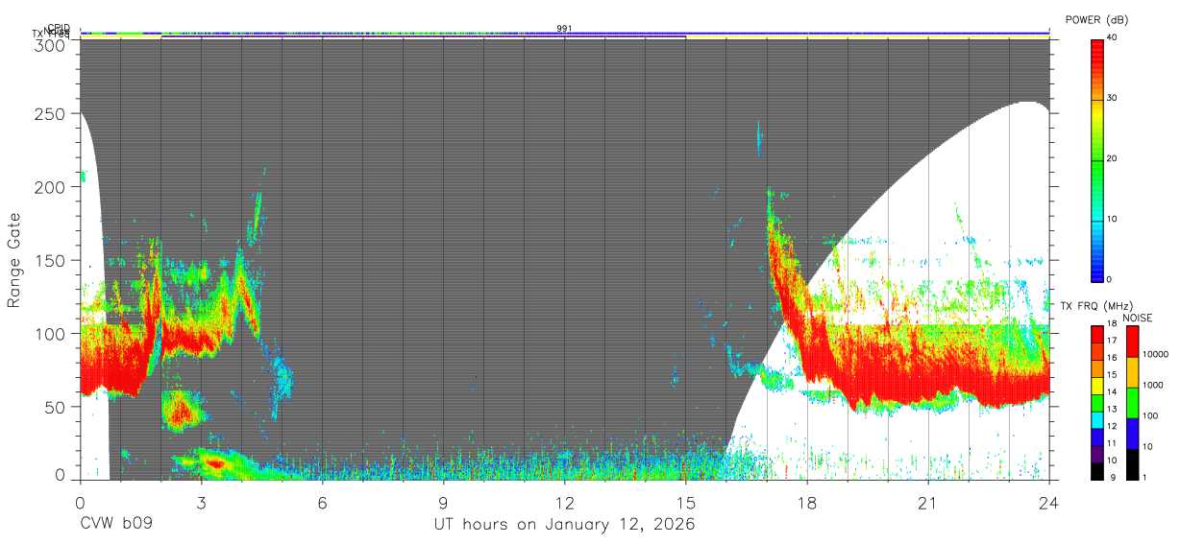The image size is (1180, 544).
Task: Click the 3 tick on the UT hours axis
Action: pyautogui.click(x=201, y=502)
